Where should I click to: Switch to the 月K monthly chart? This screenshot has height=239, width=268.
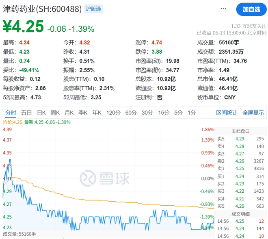(69, 113)
